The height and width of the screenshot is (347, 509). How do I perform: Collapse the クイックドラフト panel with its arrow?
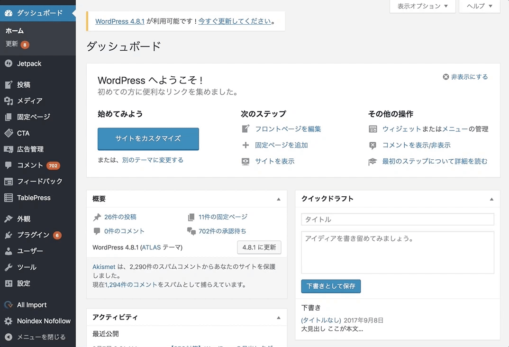tap(491, 199)
